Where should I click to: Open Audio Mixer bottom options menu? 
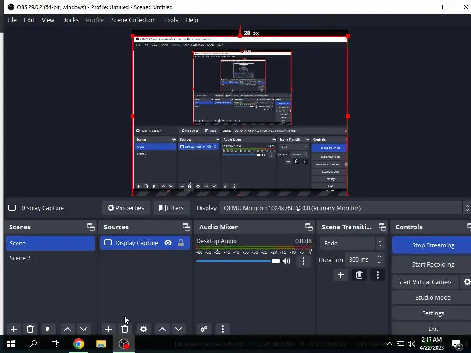click(223, 329)
